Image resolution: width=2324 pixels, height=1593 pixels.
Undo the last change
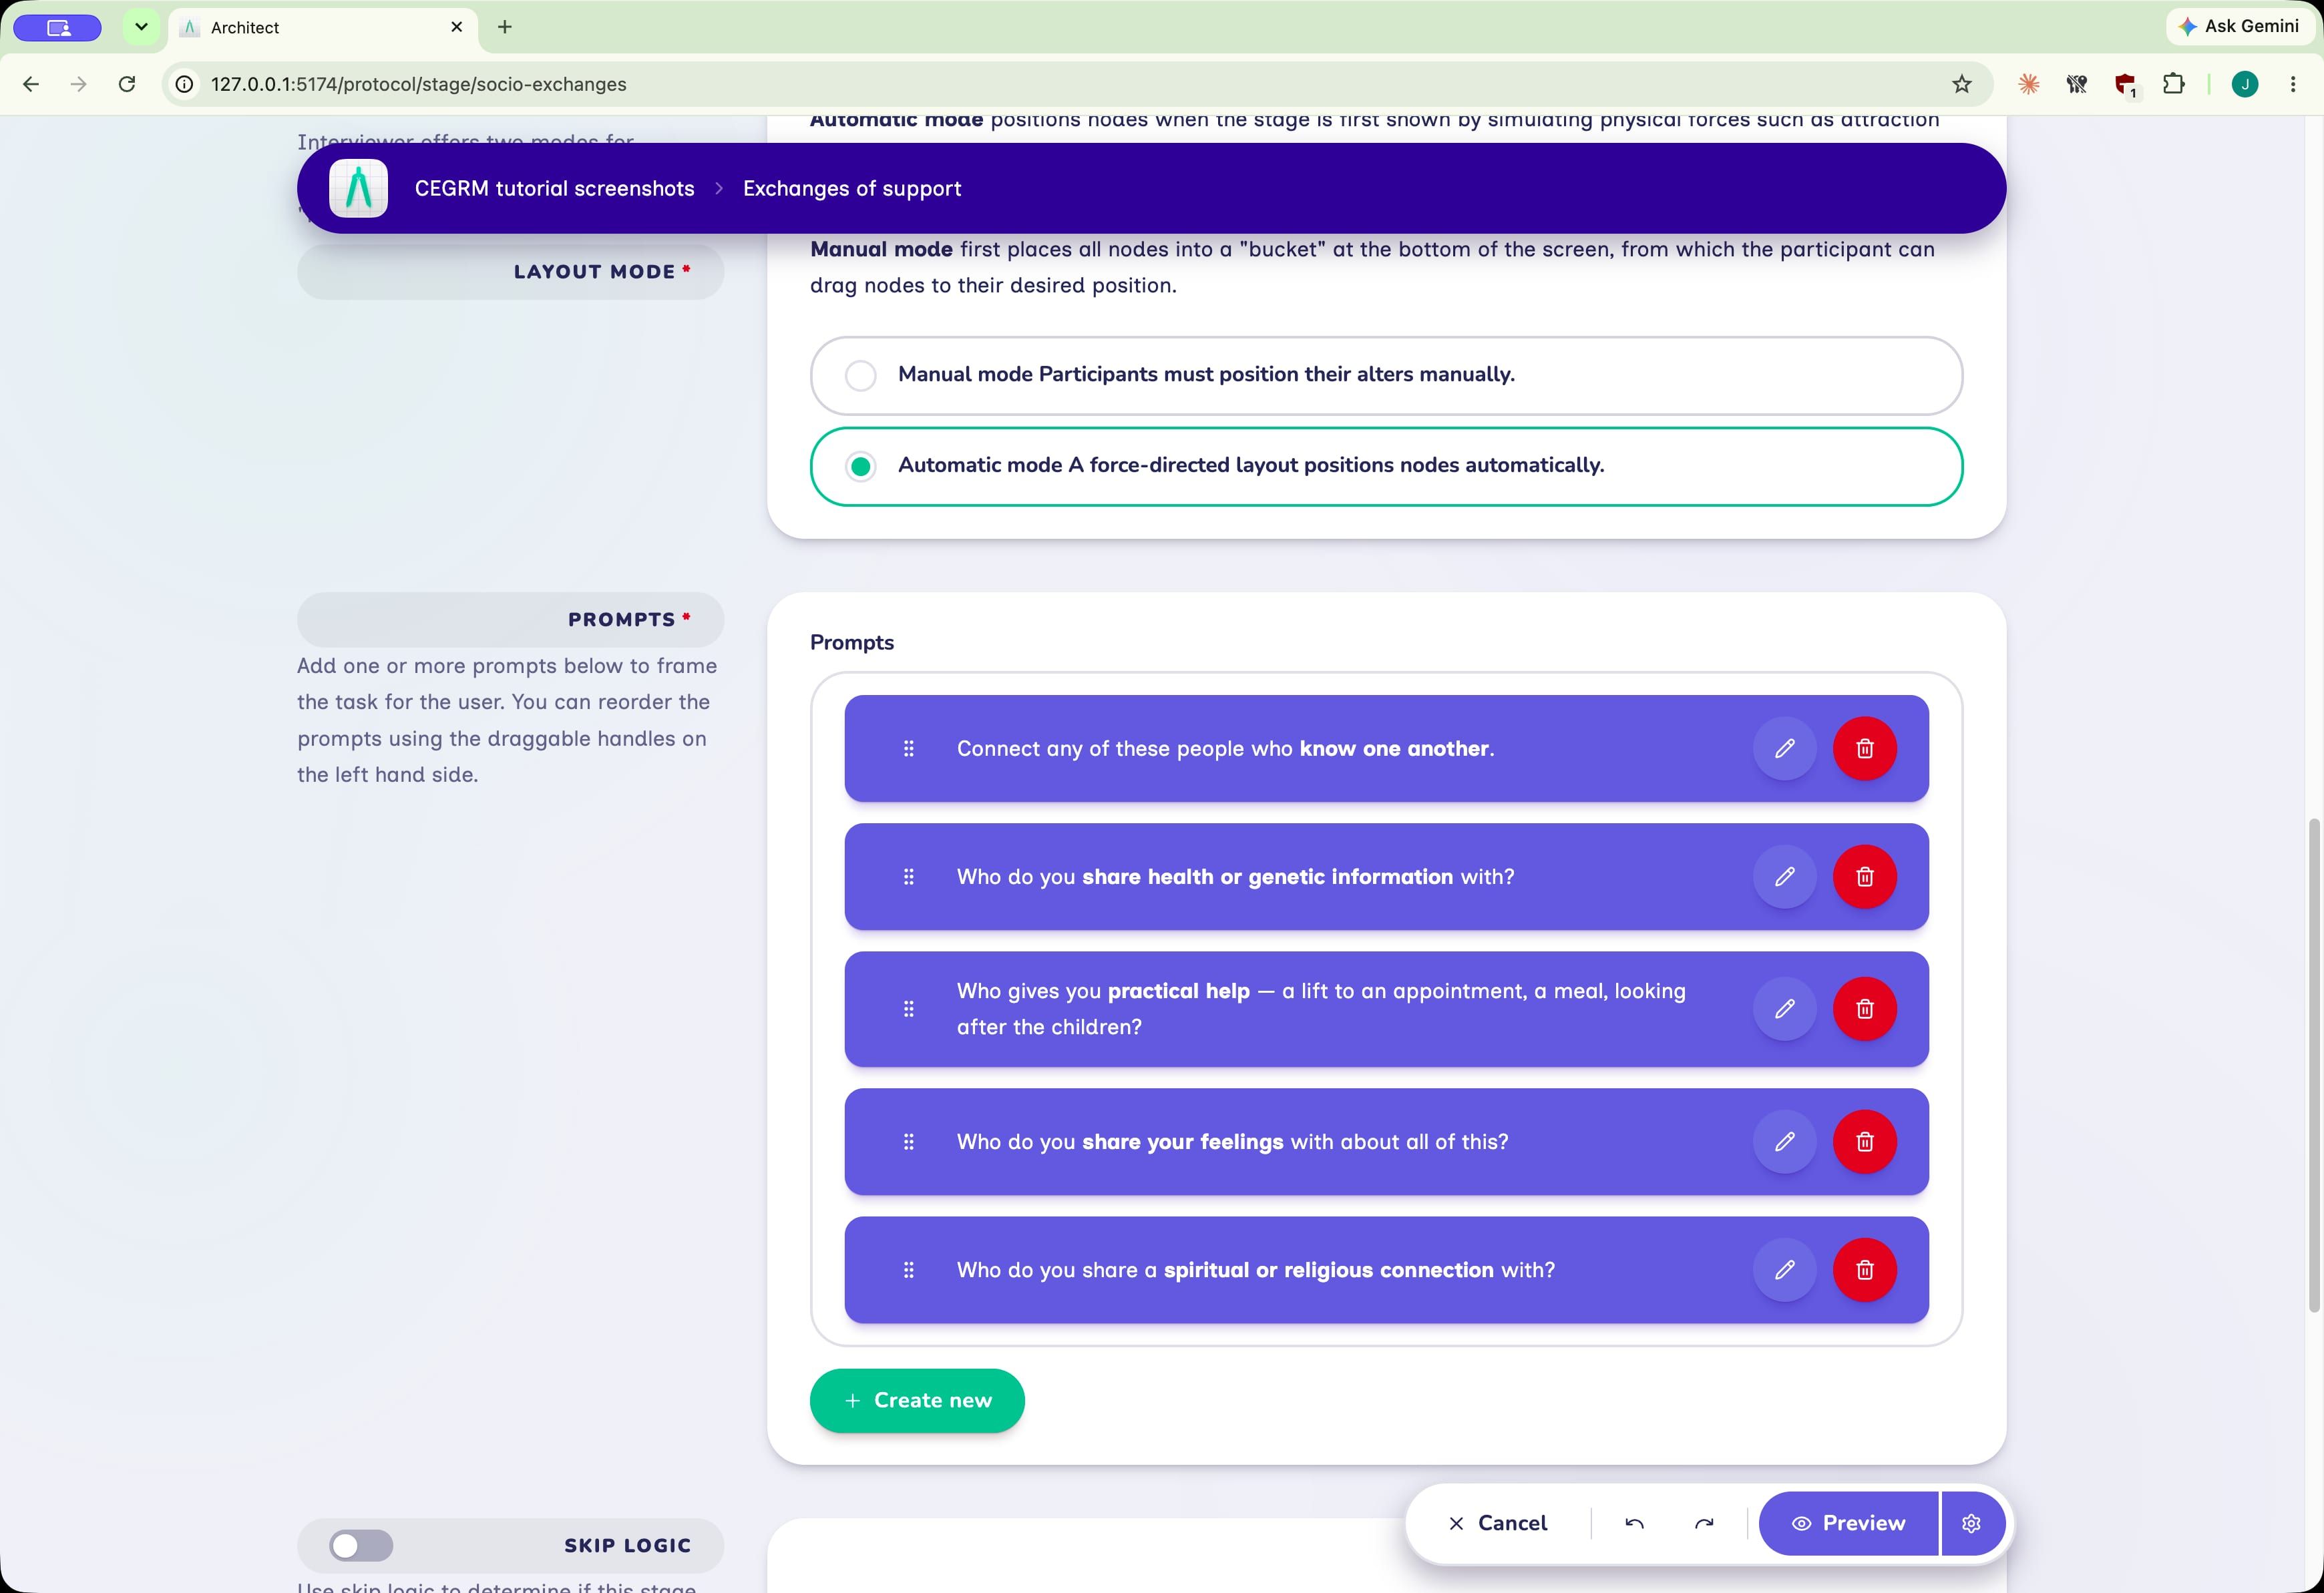tap(1634, 1523)
